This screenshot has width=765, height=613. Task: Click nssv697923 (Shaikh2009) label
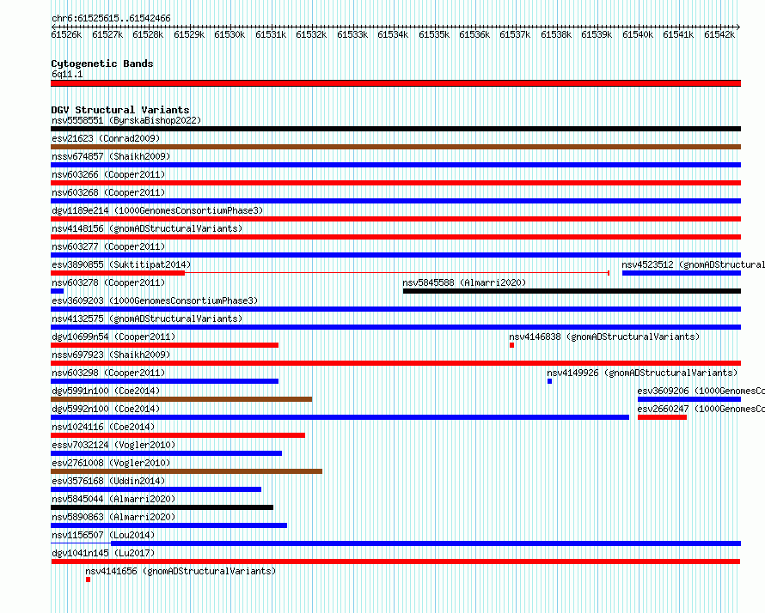pyautogui.click(x=111, y=355)
